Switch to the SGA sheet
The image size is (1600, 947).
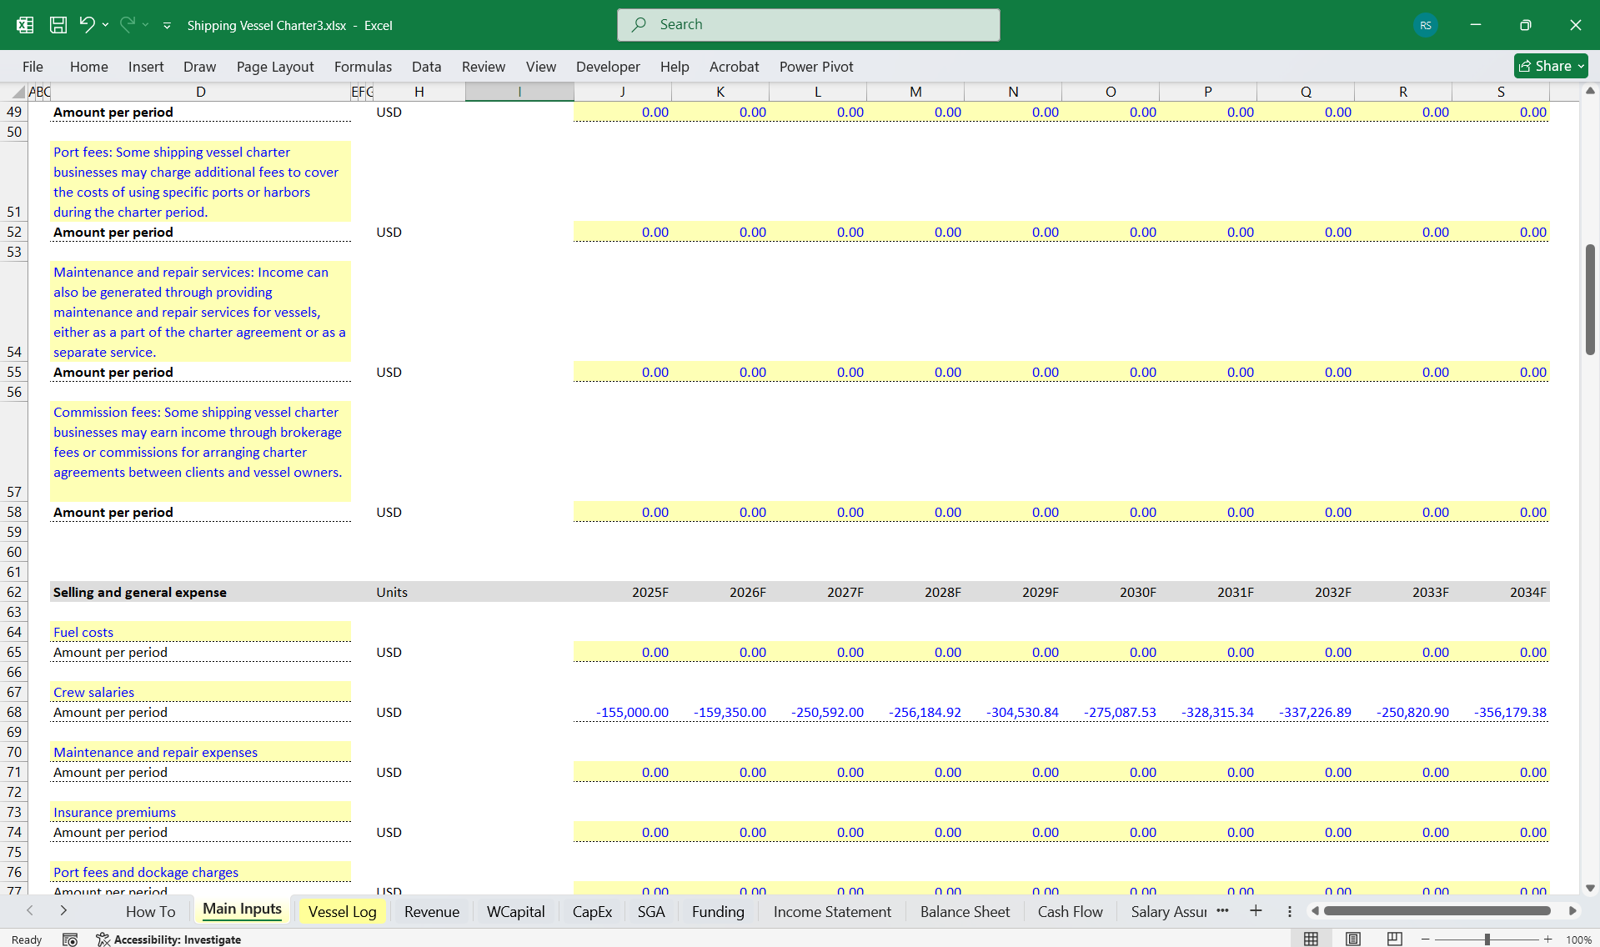pyautogui.click(x=651, y=911)
